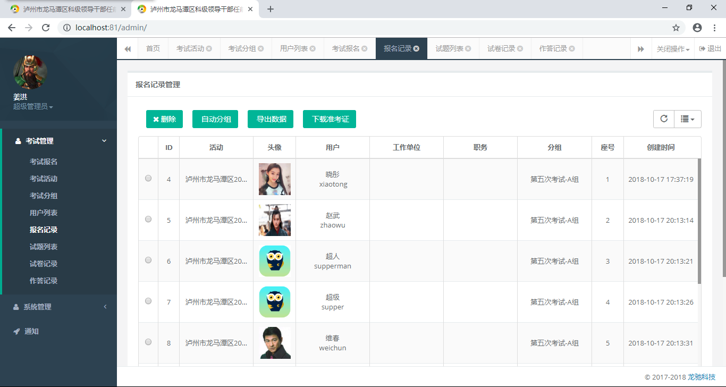Open the column list view dropdown

coord(688,119)
